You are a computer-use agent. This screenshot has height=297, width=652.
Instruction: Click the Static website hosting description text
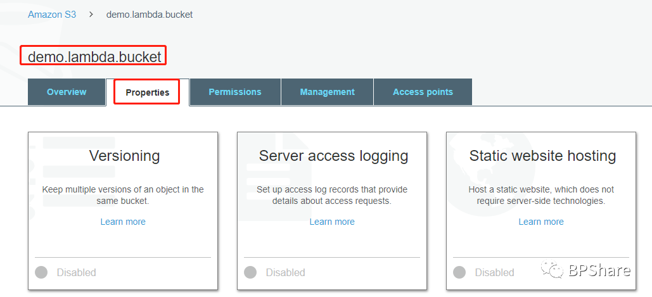541,195
